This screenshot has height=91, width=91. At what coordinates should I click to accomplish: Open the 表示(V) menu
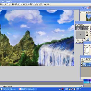pos(31,4)
